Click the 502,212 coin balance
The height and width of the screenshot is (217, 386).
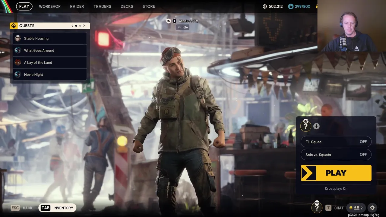click(x=276, y=6)
